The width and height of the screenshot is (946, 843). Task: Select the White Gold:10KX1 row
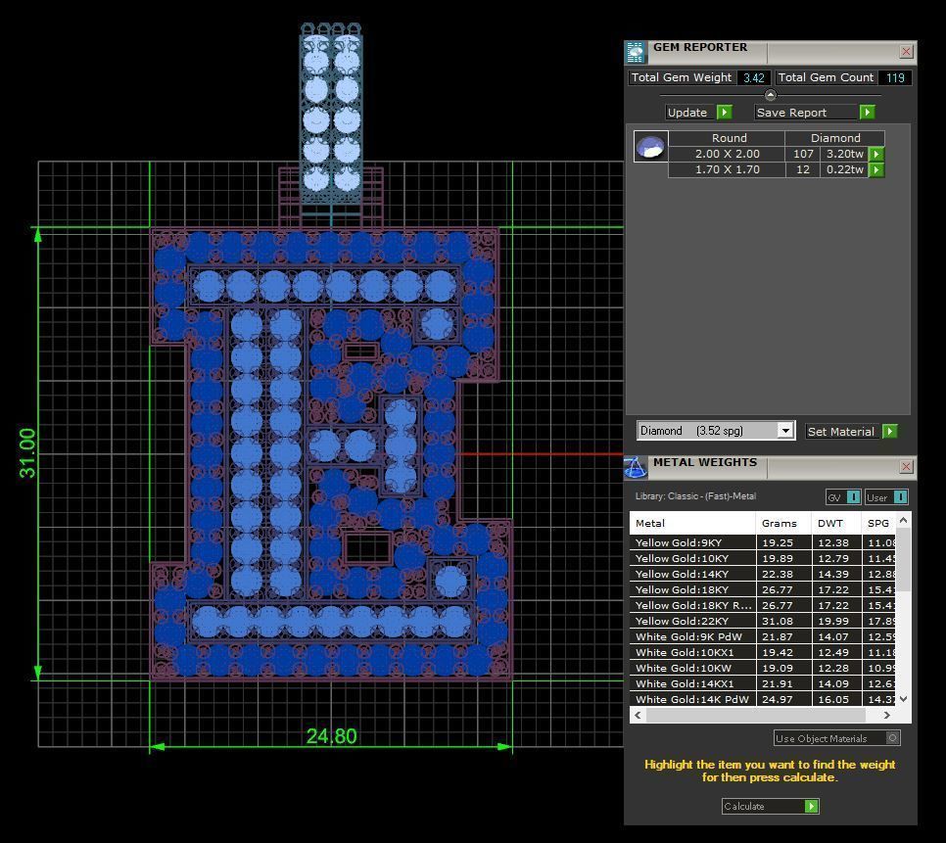pyautogui.click(x=763, y=652)
